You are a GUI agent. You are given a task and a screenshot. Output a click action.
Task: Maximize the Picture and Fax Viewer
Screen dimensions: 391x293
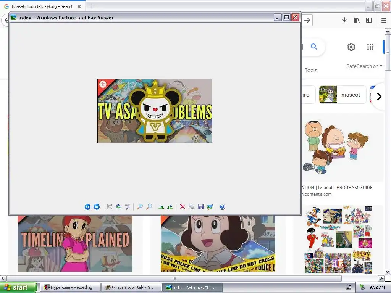[x=286, y=18]
